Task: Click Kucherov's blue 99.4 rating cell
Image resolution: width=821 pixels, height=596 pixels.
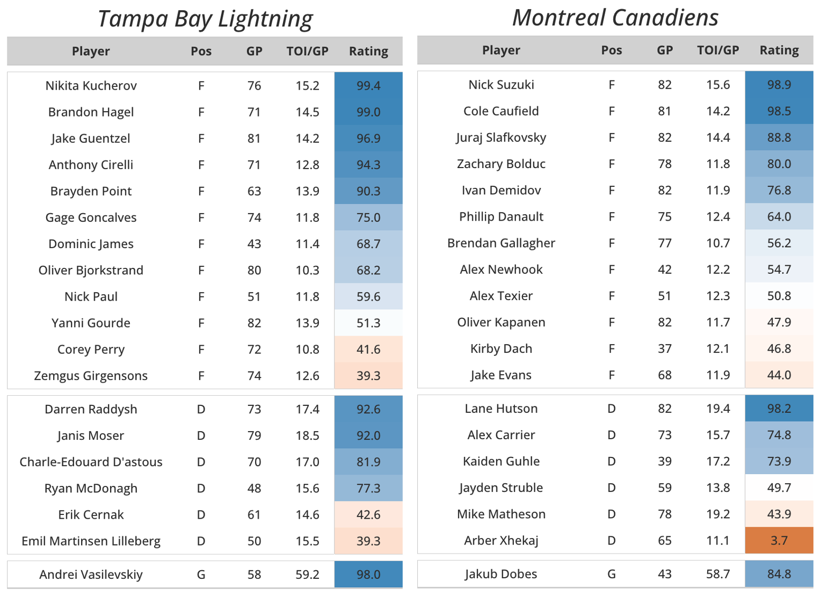Action: (x=368, y=86)
